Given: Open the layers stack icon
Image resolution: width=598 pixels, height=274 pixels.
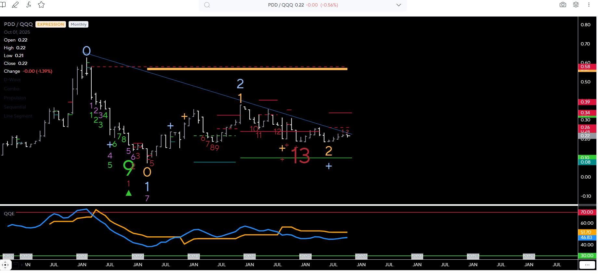Looking at the screenshot, I should pyautogui.click(x=576, y=5).
